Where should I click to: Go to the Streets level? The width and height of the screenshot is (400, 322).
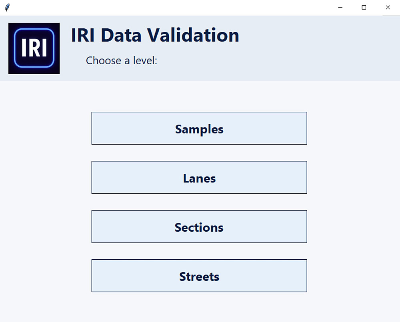click(199, 276)
